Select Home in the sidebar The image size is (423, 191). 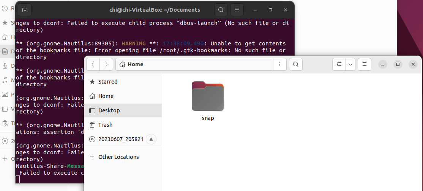pos(106,96)
